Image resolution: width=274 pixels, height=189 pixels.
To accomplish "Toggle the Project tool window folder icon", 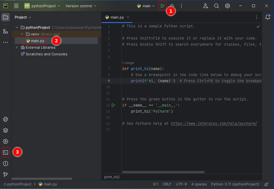I will click(x=6, y=17).
